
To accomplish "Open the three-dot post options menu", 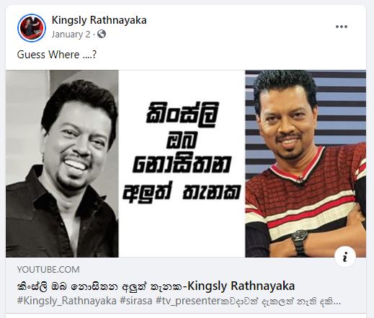I will [342, 27].
